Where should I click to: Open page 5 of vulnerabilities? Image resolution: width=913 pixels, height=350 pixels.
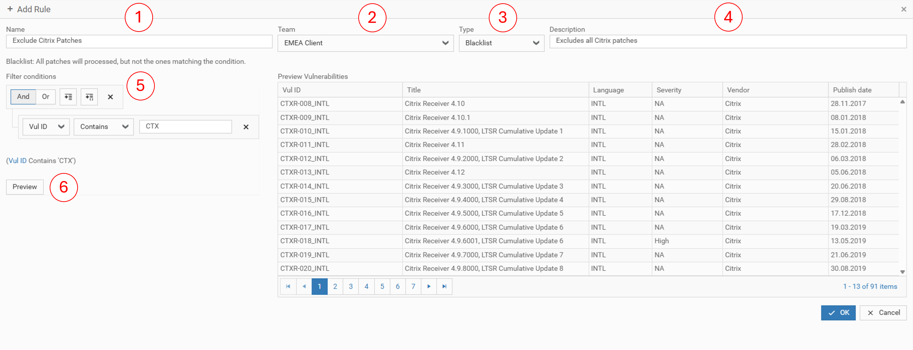382,287
